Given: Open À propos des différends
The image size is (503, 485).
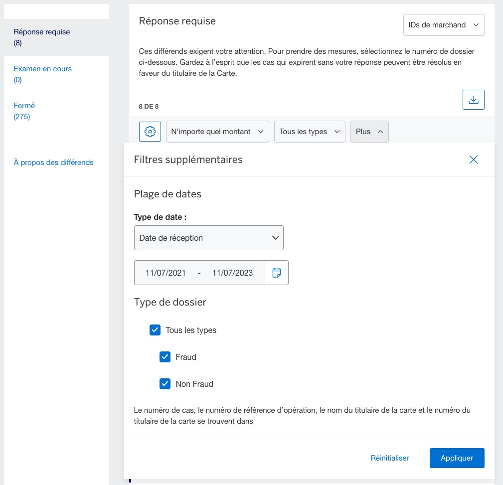Looking at the screenshot, I should coord(53,162).
